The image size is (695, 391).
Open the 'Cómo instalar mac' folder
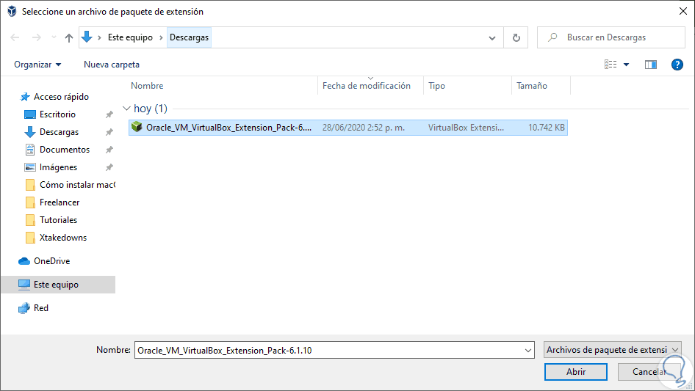(77, 185)
